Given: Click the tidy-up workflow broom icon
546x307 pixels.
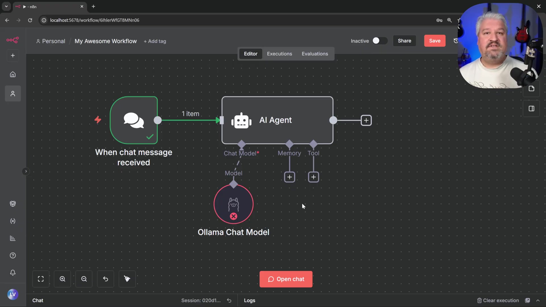Looking at the screenshot, I should coord(127,279).
